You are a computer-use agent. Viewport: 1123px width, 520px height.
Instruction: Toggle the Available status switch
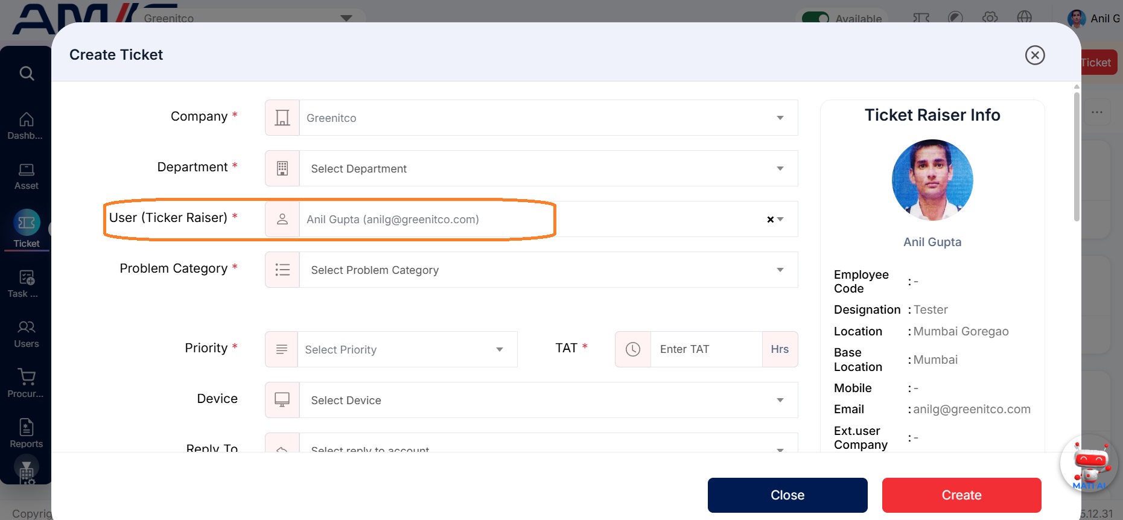pos(815,19)
